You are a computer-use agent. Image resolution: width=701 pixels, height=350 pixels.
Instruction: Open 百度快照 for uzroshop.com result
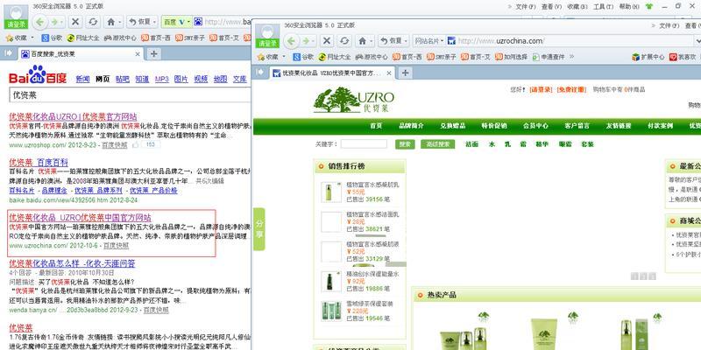[x=115, y=145]
